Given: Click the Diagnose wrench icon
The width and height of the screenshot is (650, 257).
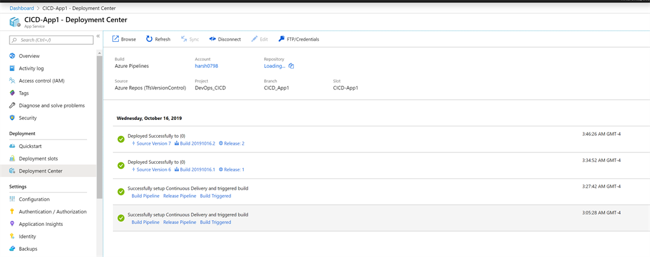Looking at the screenshot, I should coord(12,106).
